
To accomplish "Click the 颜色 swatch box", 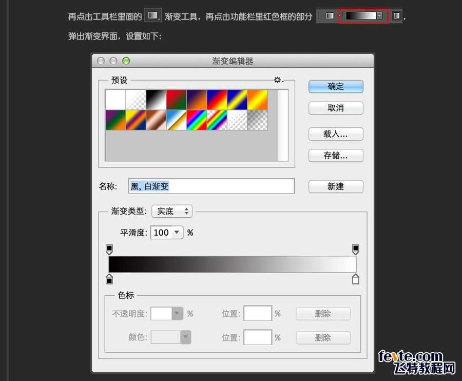I will coord(166,337).
